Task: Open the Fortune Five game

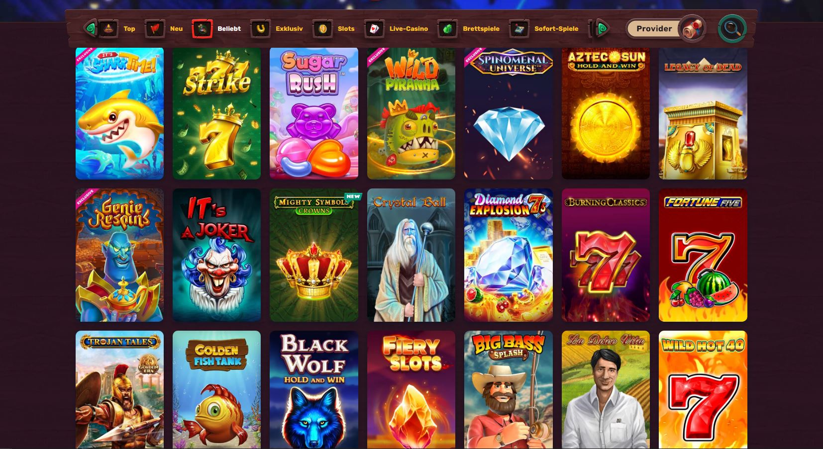Action: [x=703, y=255]
